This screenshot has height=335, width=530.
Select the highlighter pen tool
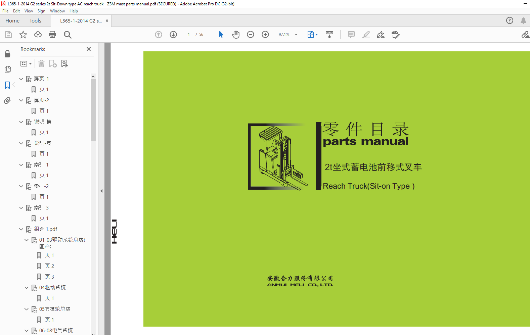366,35
